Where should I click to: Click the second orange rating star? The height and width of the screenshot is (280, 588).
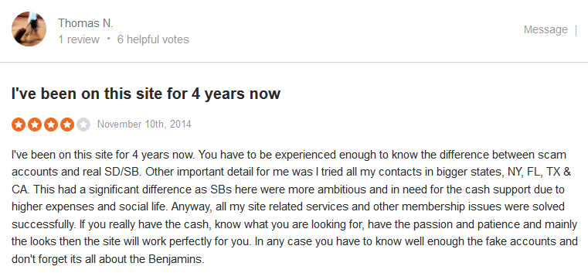[35, 125]
